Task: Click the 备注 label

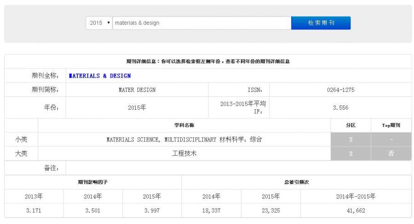Action: [x=51, y=168]
